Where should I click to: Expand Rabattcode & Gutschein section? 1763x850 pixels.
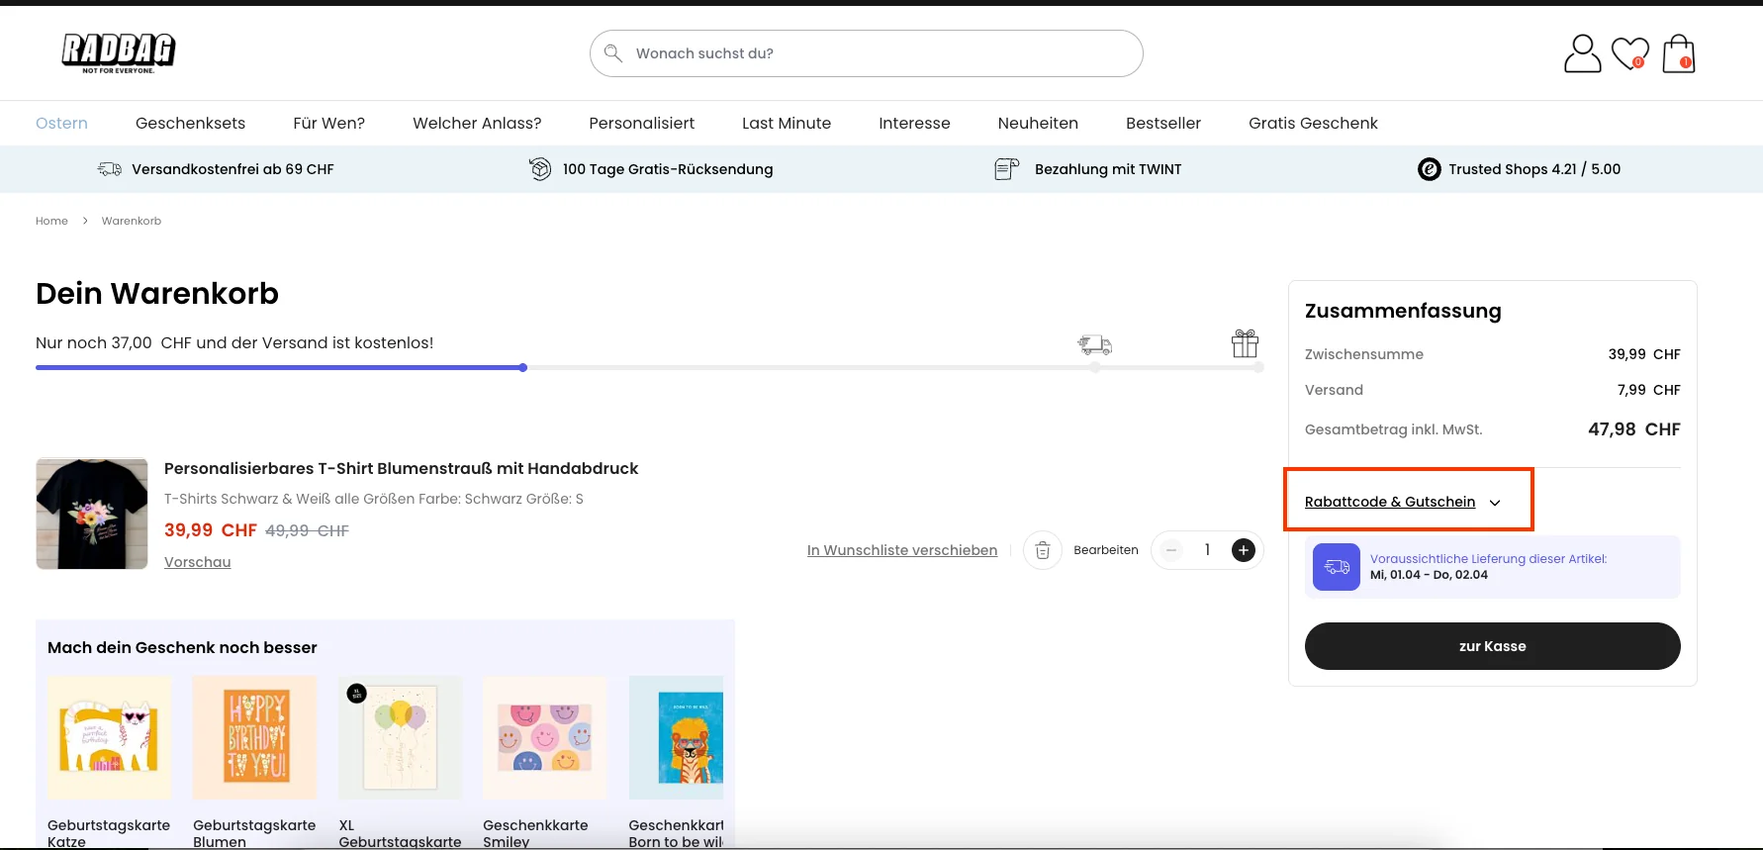click(x=1402, y=502)
